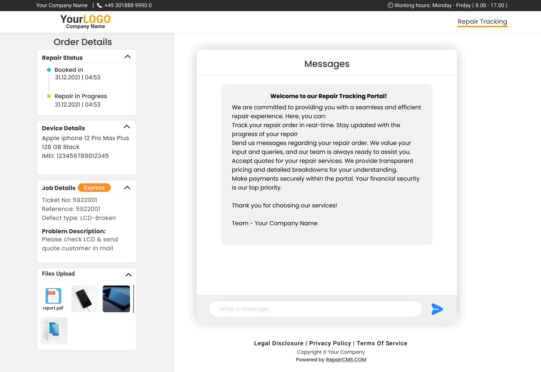The width and height of the screenshot is (541, 372).
Task: Collapse the Files Upload section
Action: [x=128, y=275]
